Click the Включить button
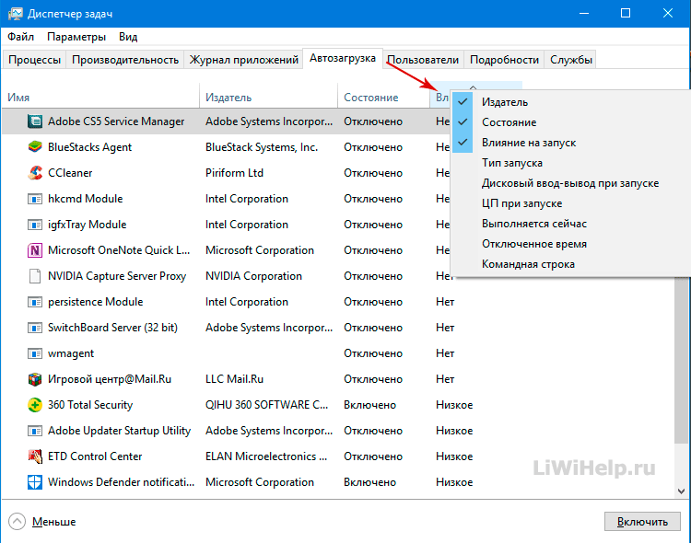 642,522
